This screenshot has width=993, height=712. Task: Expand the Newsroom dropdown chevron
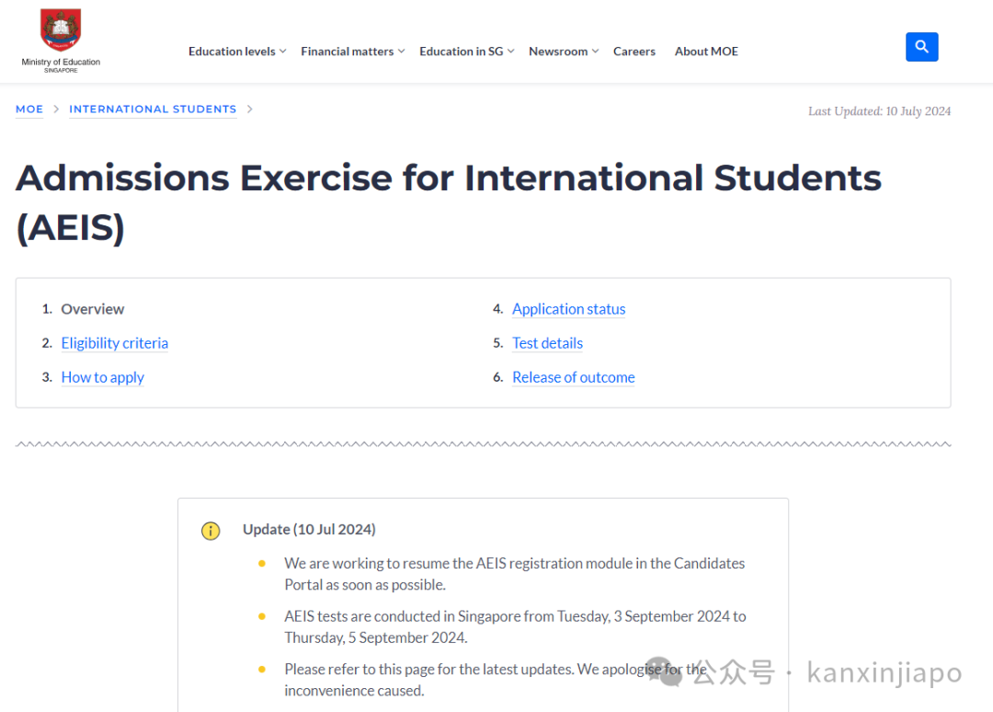click(x=595, y=52)
